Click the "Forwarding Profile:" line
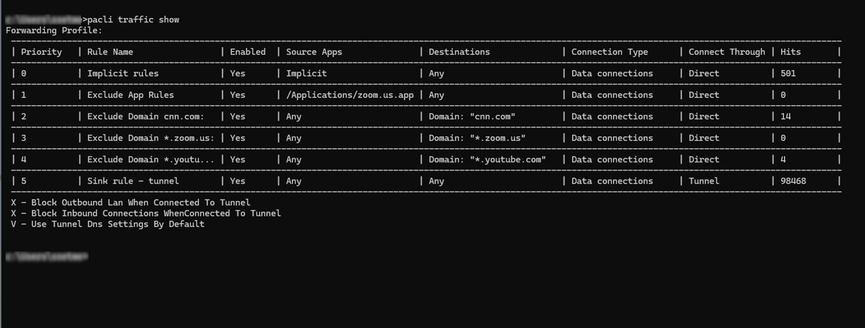The width and height of the screenshot is (865, 328). tap(54, 31)
